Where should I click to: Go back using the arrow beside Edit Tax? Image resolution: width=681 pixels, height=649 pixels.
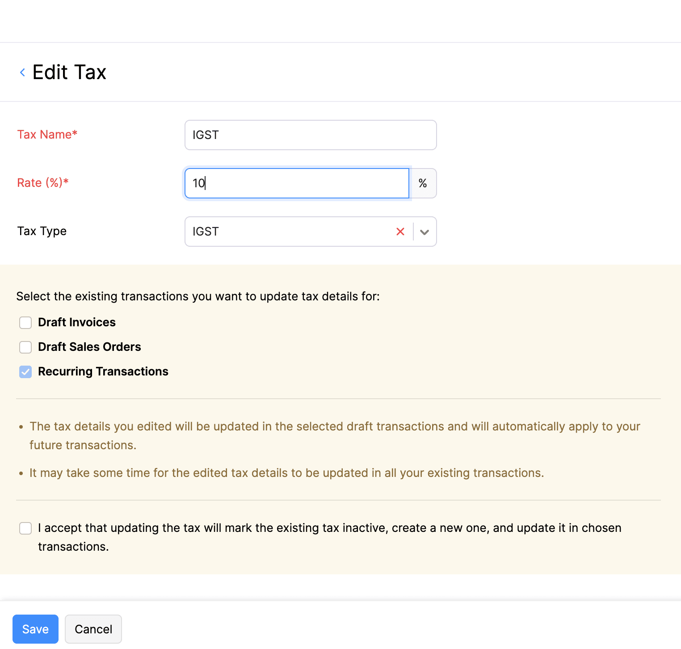pos(22,72)
